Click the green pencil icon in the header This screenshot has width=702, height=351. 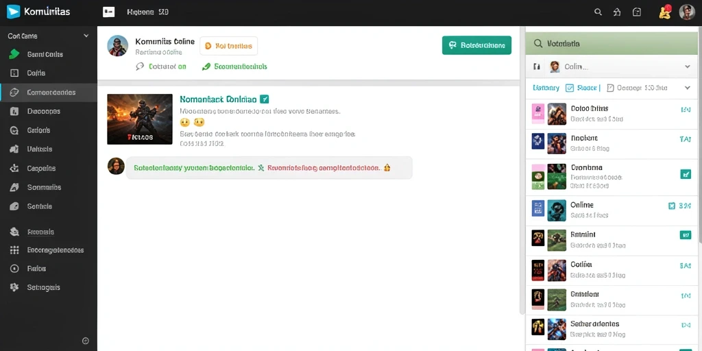coord(206,66)
